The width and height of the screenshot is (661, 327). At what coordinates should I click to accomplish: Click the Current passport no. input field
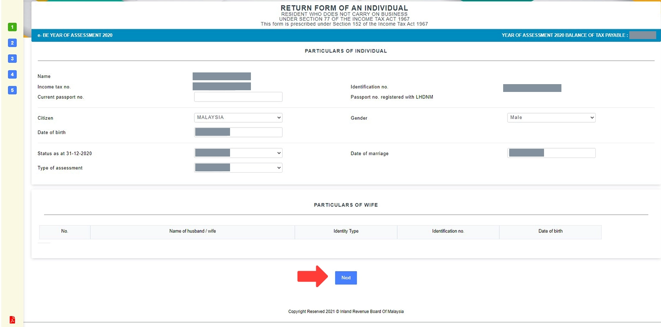(238, 96)
